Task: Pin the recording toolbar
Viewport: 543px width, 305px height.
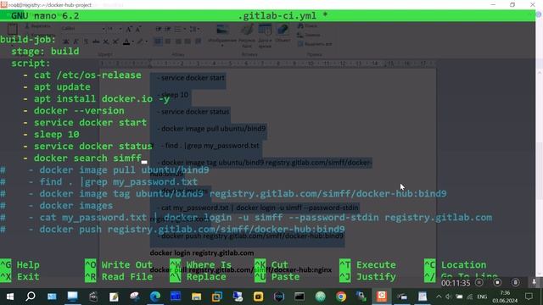Action: point(534,282)
